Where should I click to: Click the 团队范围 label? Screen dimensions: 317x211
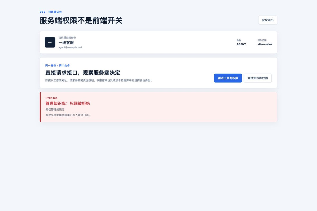262,40
